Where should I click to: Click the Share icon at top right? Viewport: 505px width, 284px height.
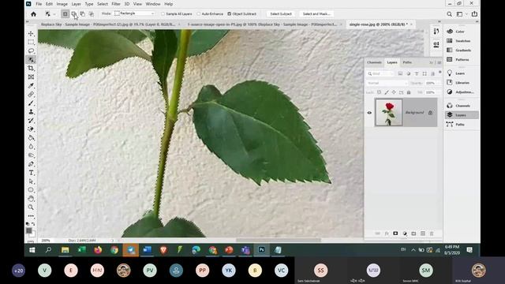[474, 14]
